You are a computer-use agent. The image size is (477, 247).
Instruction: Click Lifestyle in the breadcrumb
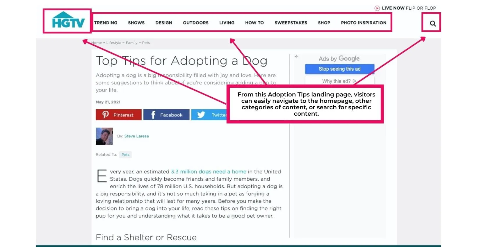pos(114,43)
